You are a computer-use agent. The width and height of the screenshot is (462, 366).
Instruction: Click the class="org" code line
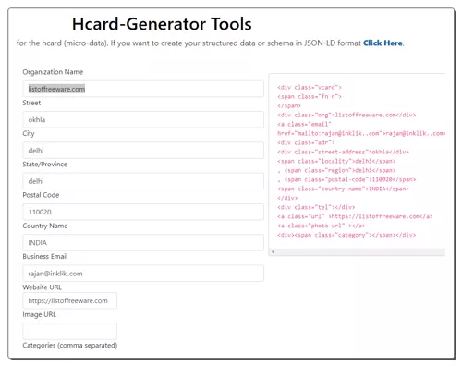pyautogui.click(x=346, y=115)
